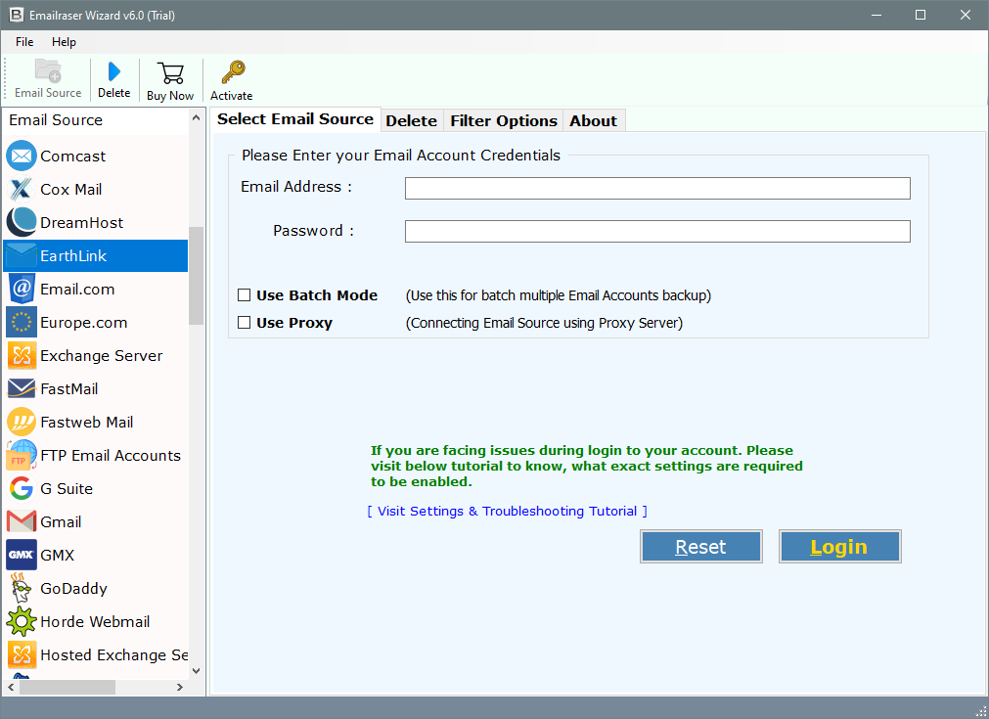The image size is (989, 719).
Task: Select the GoDaddy mascot icon
Action: pos(22,589)
